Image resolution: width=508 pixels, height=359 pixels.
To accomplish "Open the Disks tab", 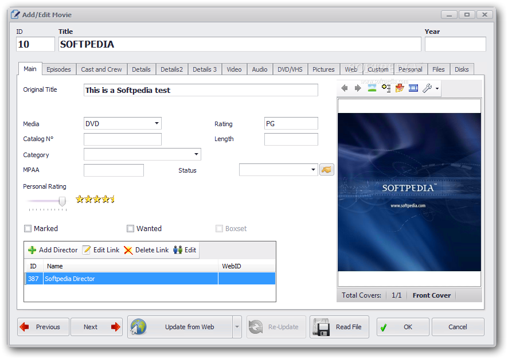I will tap(462, 69).
